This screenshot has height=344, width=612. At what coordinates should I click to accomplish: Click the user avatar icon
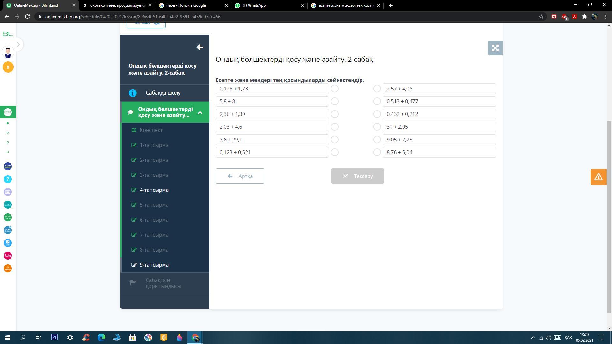click(x=8, y=52)
